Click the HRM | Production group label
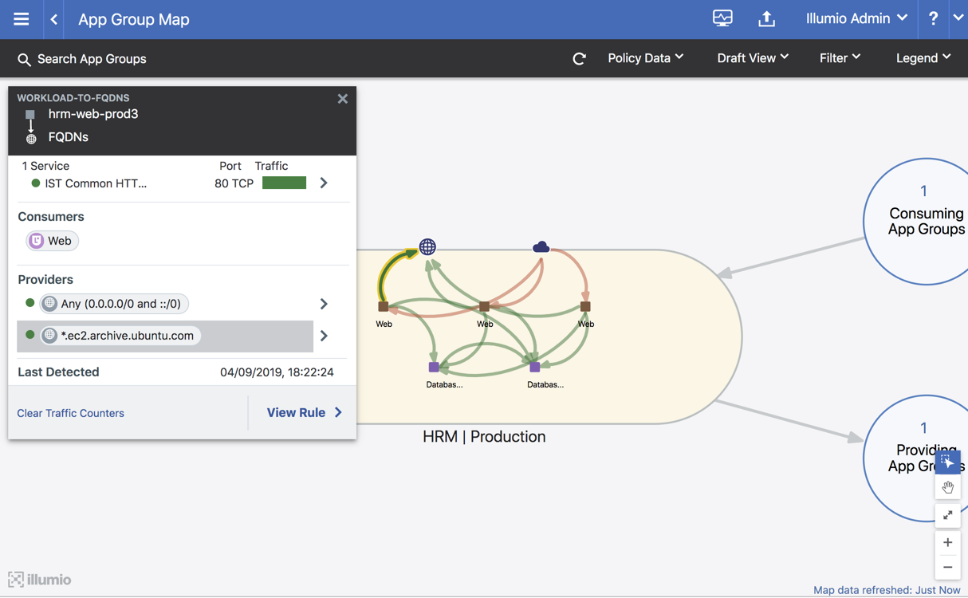Screen dimensions: 968x598 pyautogui.click(x=484, y=437)
